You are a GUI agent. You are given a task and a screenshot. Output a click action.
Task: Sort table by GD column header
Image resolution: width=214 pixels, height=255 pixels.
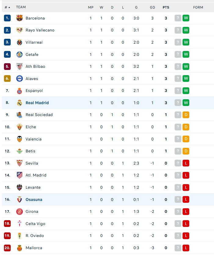[x=152, y=7]
